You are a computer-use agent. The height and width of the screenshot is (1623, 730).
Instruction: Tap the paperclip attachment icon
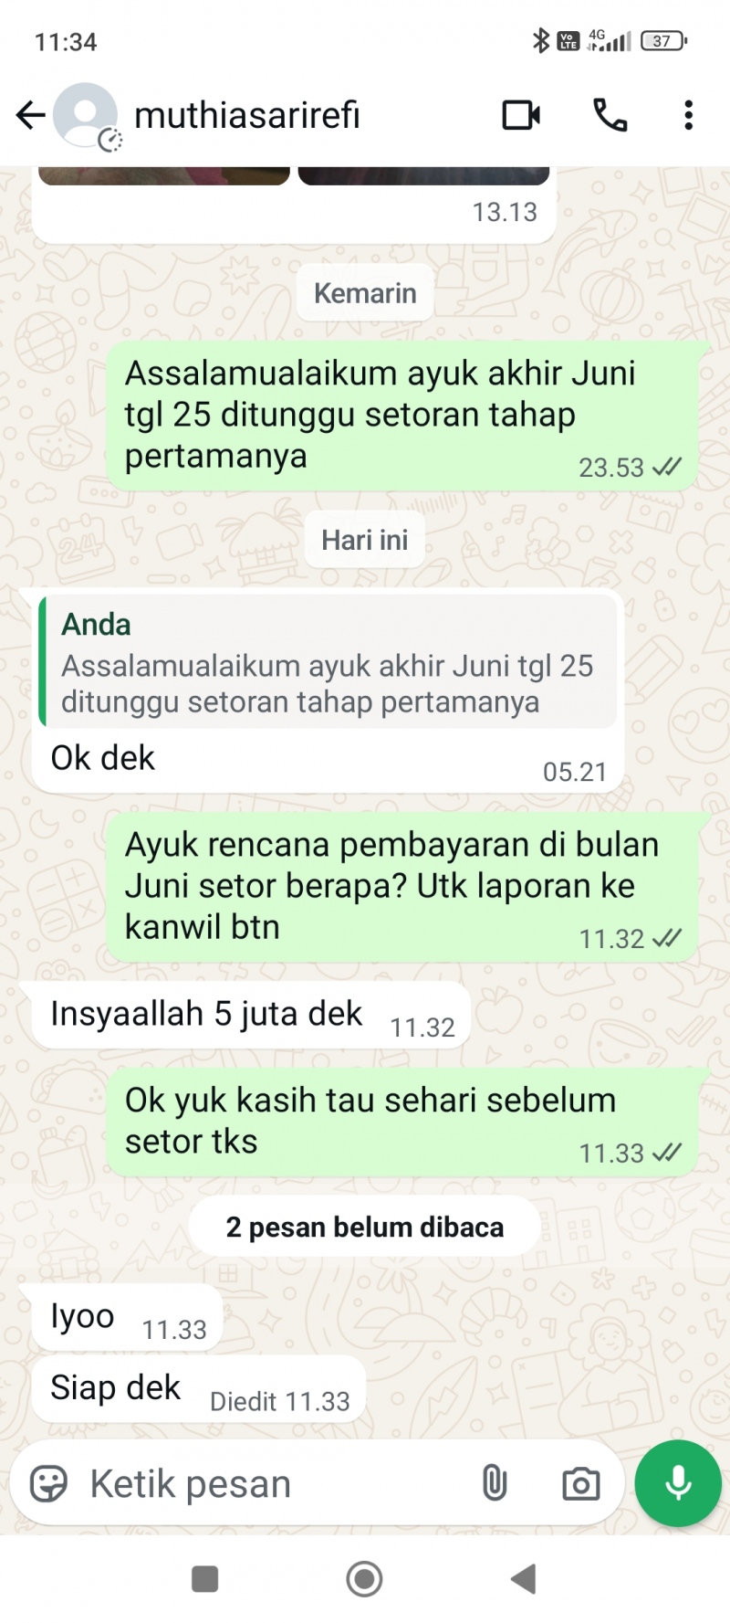point(495,1483)
